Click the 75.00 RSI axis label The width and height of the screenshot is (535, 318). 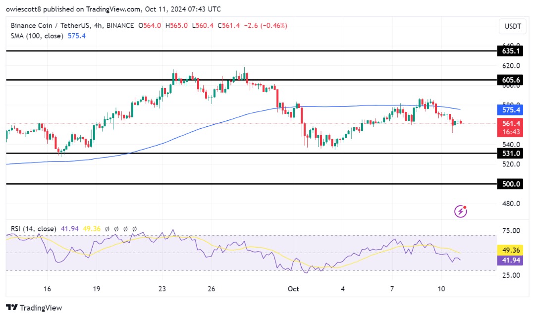coord(511,231)
